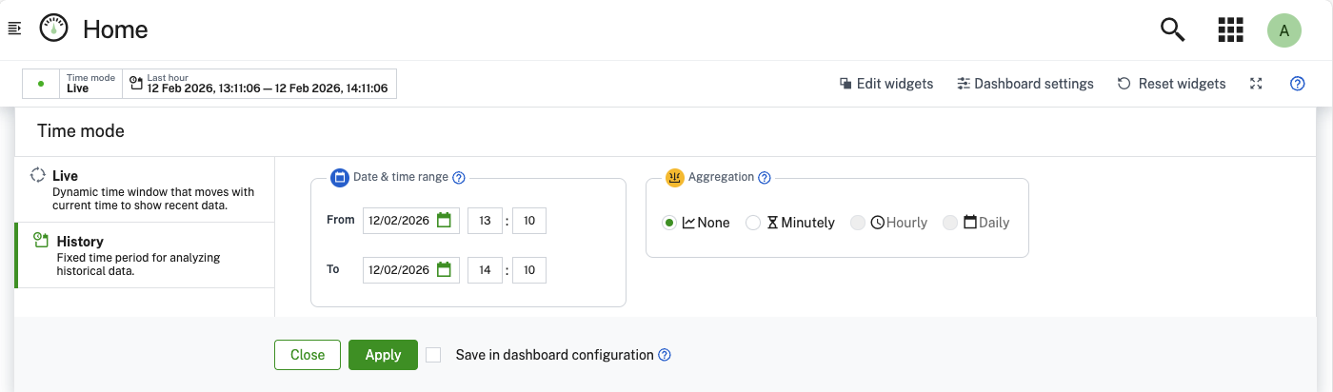Open the dashboard help question icon
This screenshot has height=392, width=1333.
(1297, 84)
